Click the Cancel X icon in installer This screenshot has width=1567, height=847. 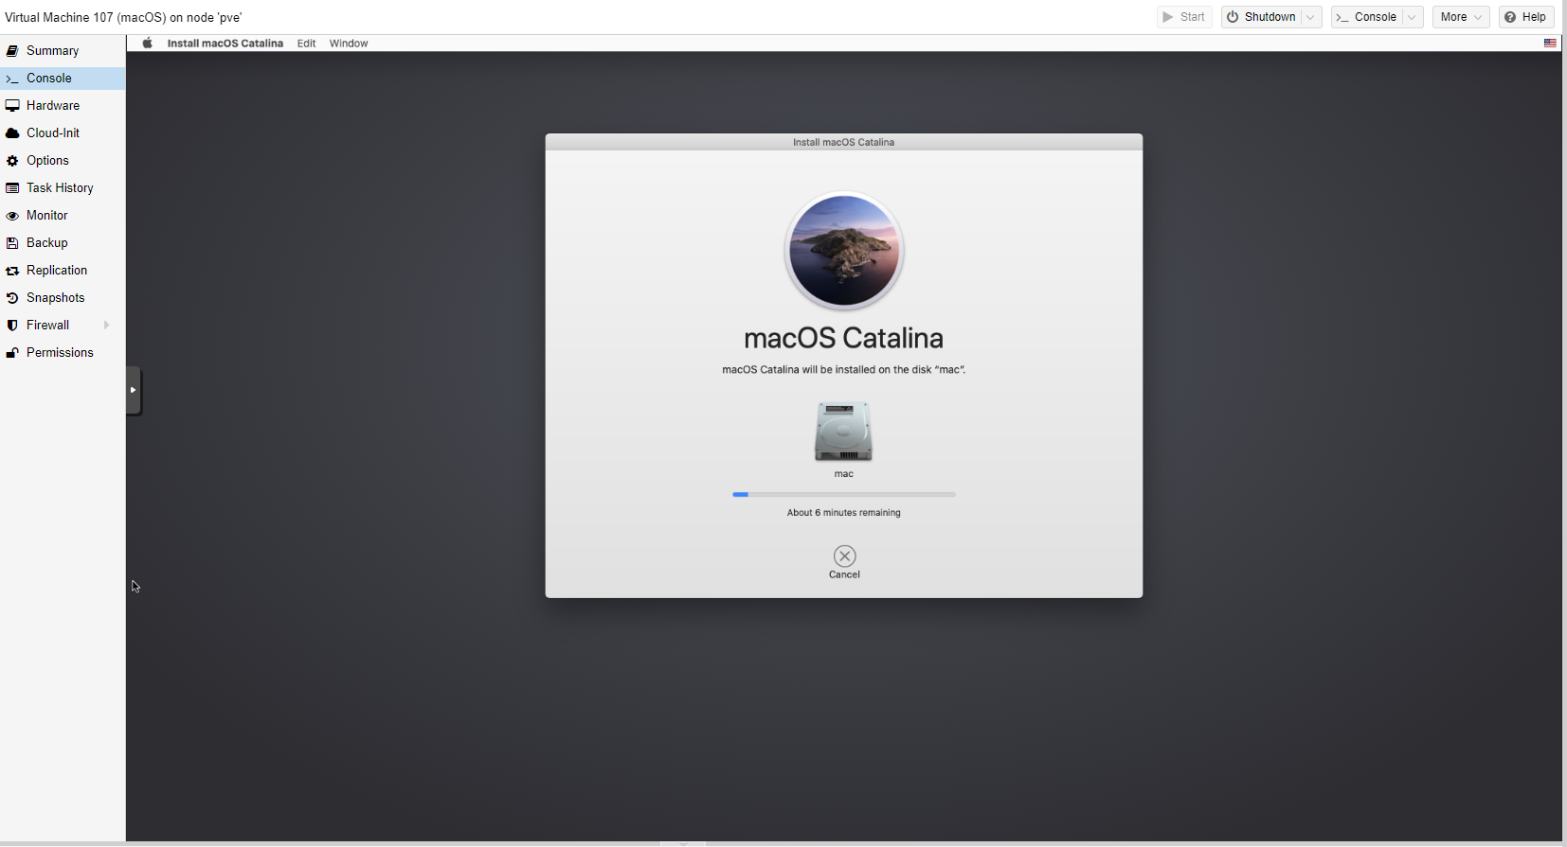point(844,556)
